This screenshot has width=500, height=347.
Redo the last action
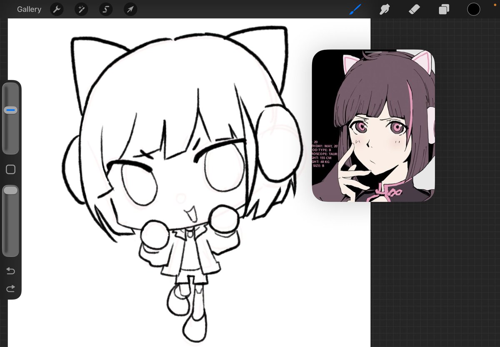11,288
